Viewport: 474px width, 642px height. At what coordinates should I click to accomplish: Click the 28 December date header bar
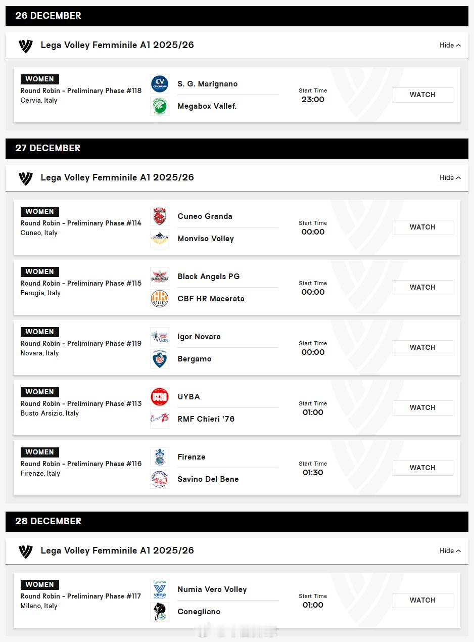pos(236,521)
